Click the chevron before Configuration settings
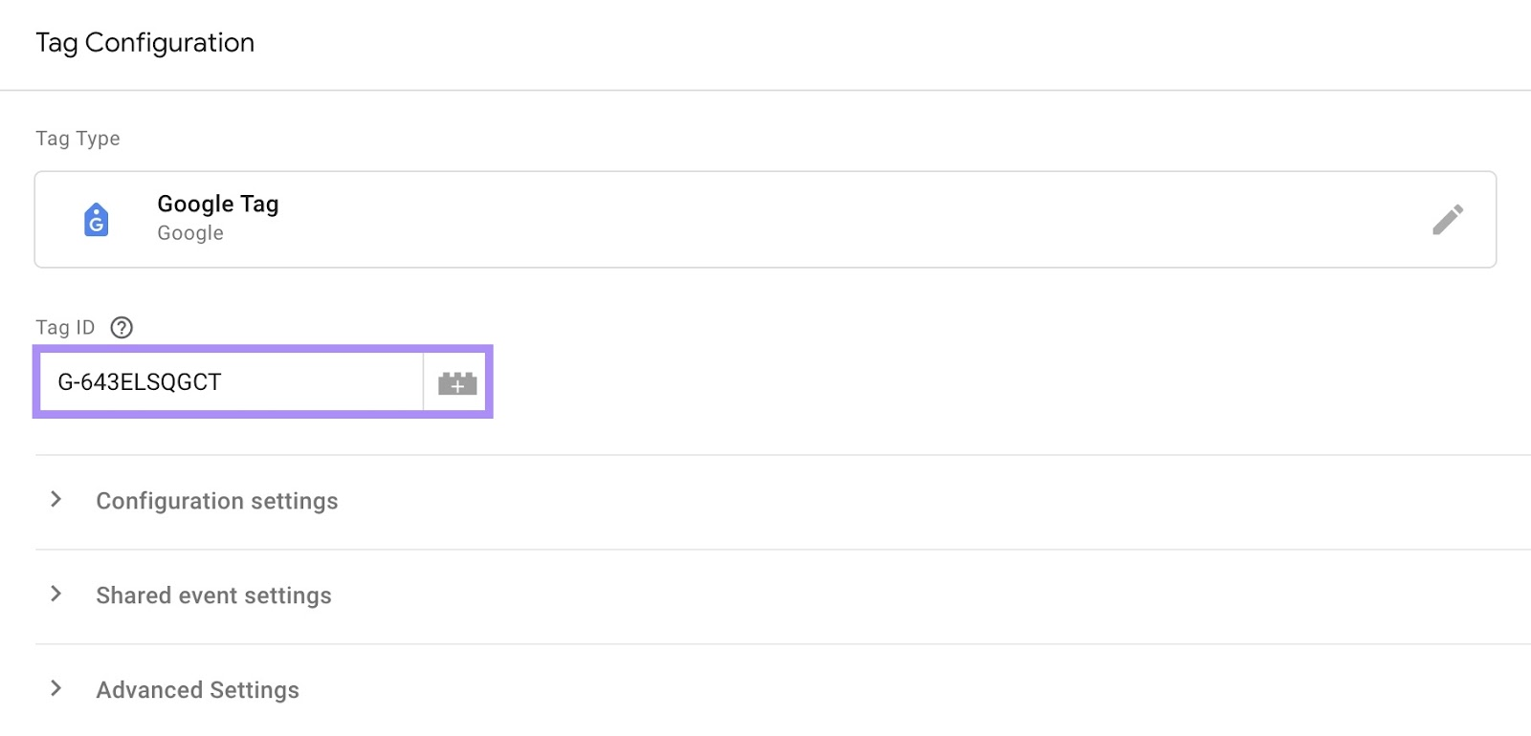The width and height of the screenshot is (1531, 736). pos(55,499)
